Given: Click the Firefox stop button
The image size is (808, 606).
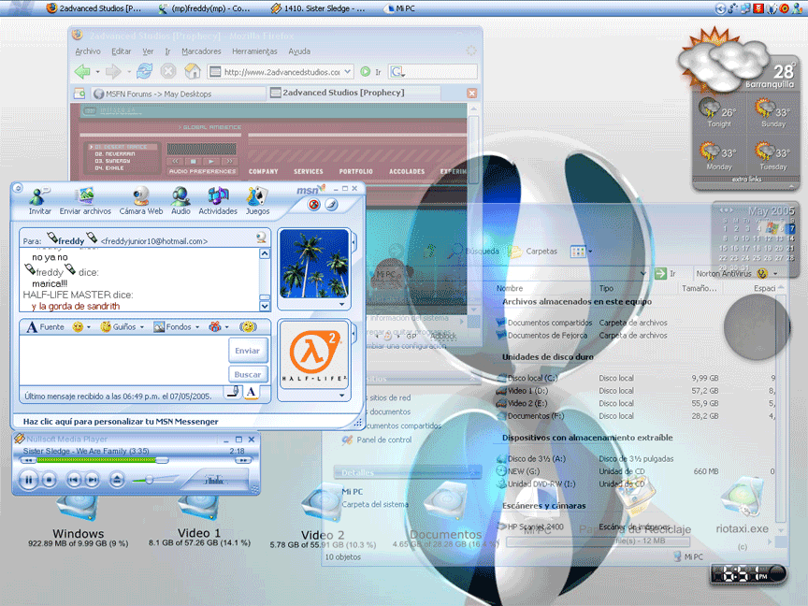Looking at the screenshot, I should coord(168,72).
